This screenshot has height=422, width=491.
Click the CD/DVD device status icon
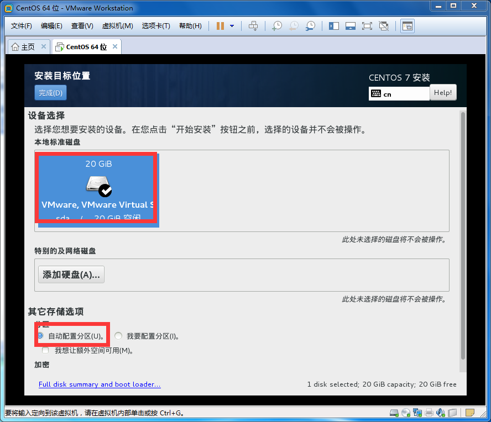pyautogui.click(x=406, y=413)
